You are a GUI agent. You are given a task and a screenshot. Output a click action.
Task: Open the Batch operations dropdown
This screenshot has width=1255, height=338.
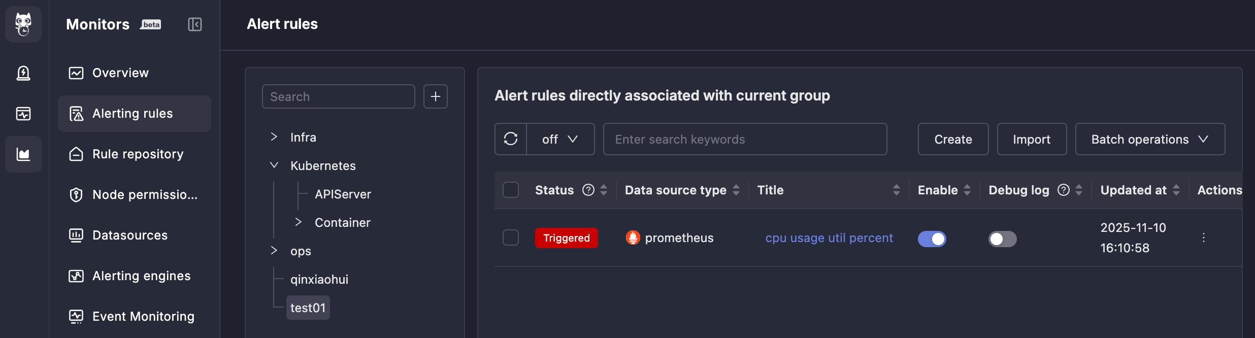coord(1150,139)
